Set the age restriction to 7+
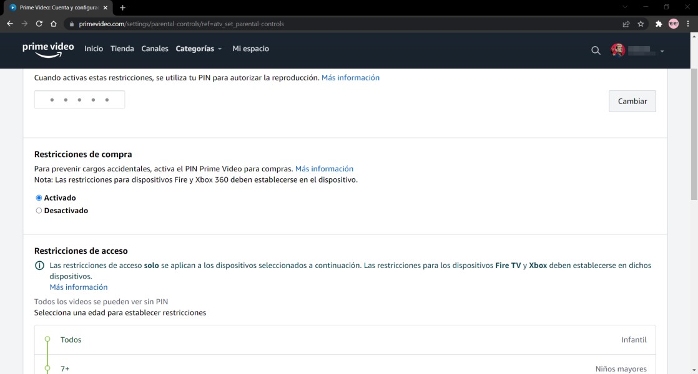This screenshot has height=374, width=698. [x=65, y=369]
